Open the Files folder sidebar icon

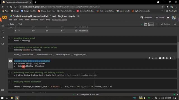3,44
